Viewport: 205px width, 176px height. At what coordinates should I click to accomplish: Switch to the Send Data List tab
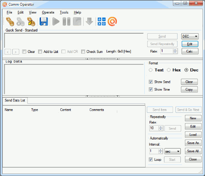click(x=15, y=101)
